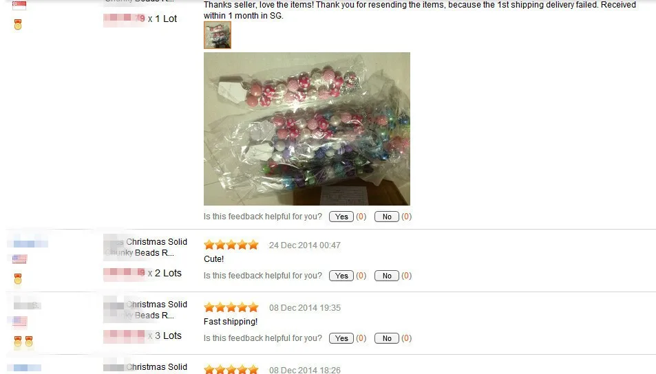
Task: Click the US flag beside 'Fast shipping!' review
Action: [19, 321]
